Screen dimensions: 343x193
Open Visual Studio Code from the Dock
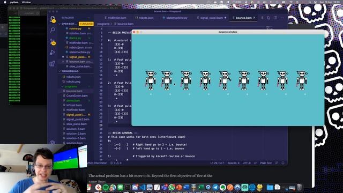point(142,187)
